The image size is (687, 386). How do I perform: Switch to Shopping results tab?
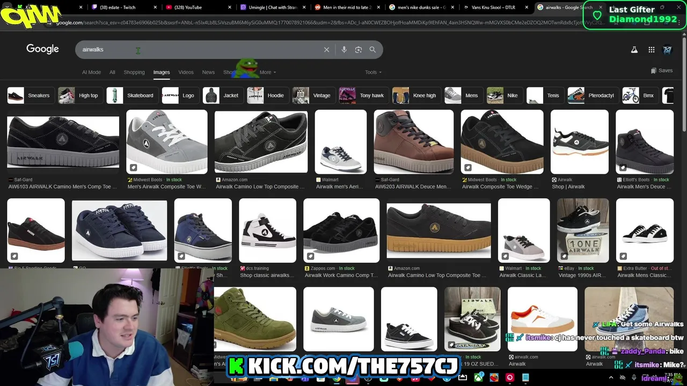click(134, 72)
